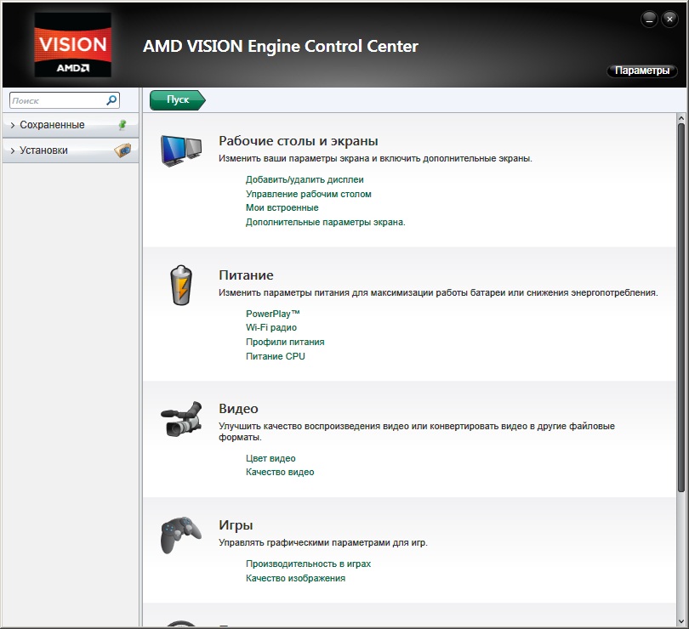Click the presets icon beside Установки

pyautogui.click(x=122, y=150)
